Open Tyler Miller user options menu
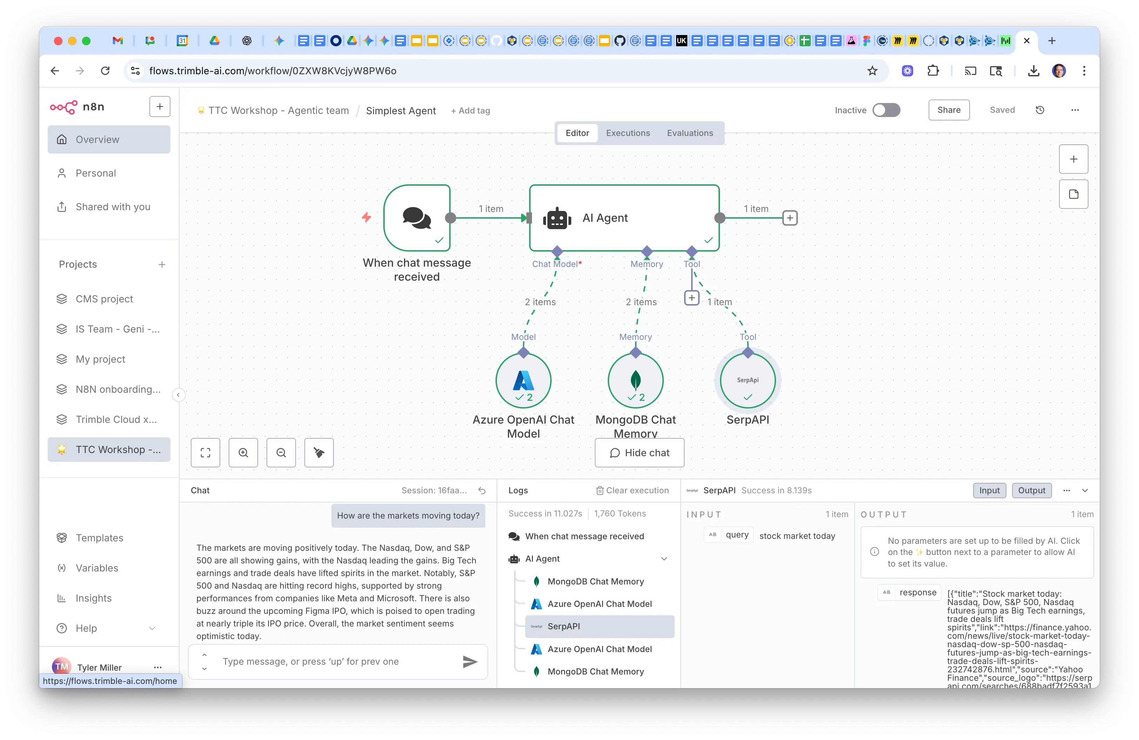This screenshot has width=1139, height=740. (x=157, y=667)
